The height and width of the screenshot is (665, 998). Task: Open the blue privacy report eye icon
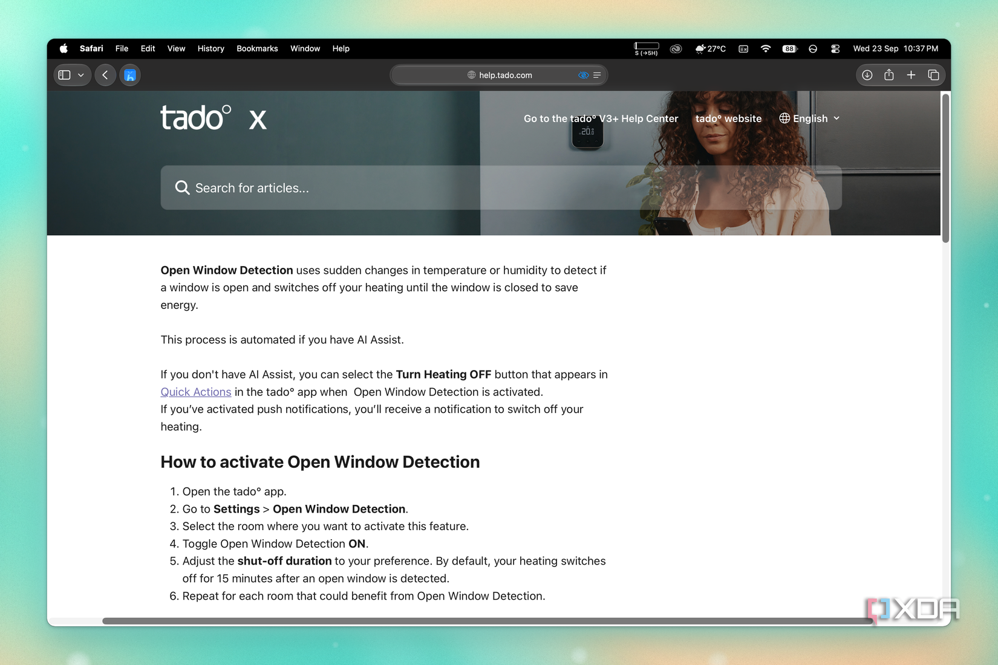[583, 75]
